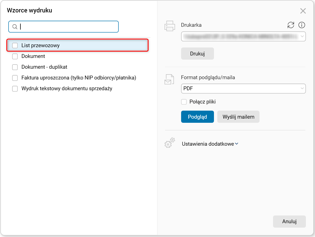Enable the Połącz pliki option
Viewport: 315px width, 237px height.
(x=184, y=102)
